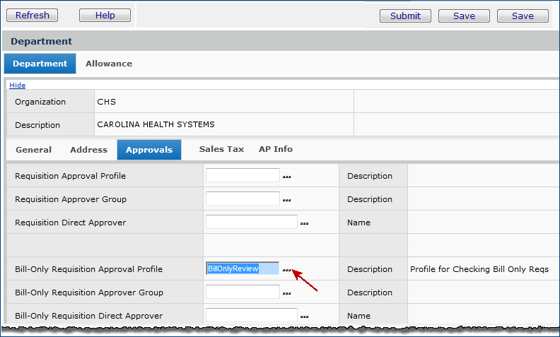The height and width of the screenshot is (337, 560).
Task: Switch to the Allowance tab
Action: (109, 64)
